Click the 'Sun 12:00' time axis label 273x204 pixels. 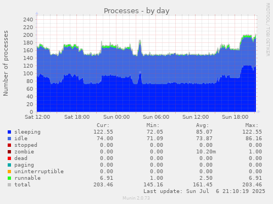196,117
